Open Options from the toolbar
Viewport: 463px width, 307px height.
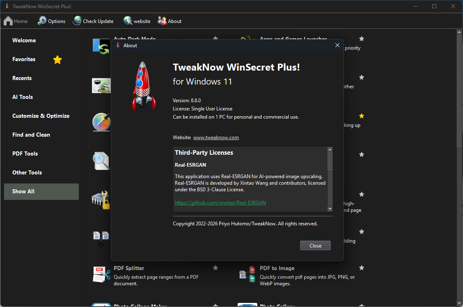51,21
